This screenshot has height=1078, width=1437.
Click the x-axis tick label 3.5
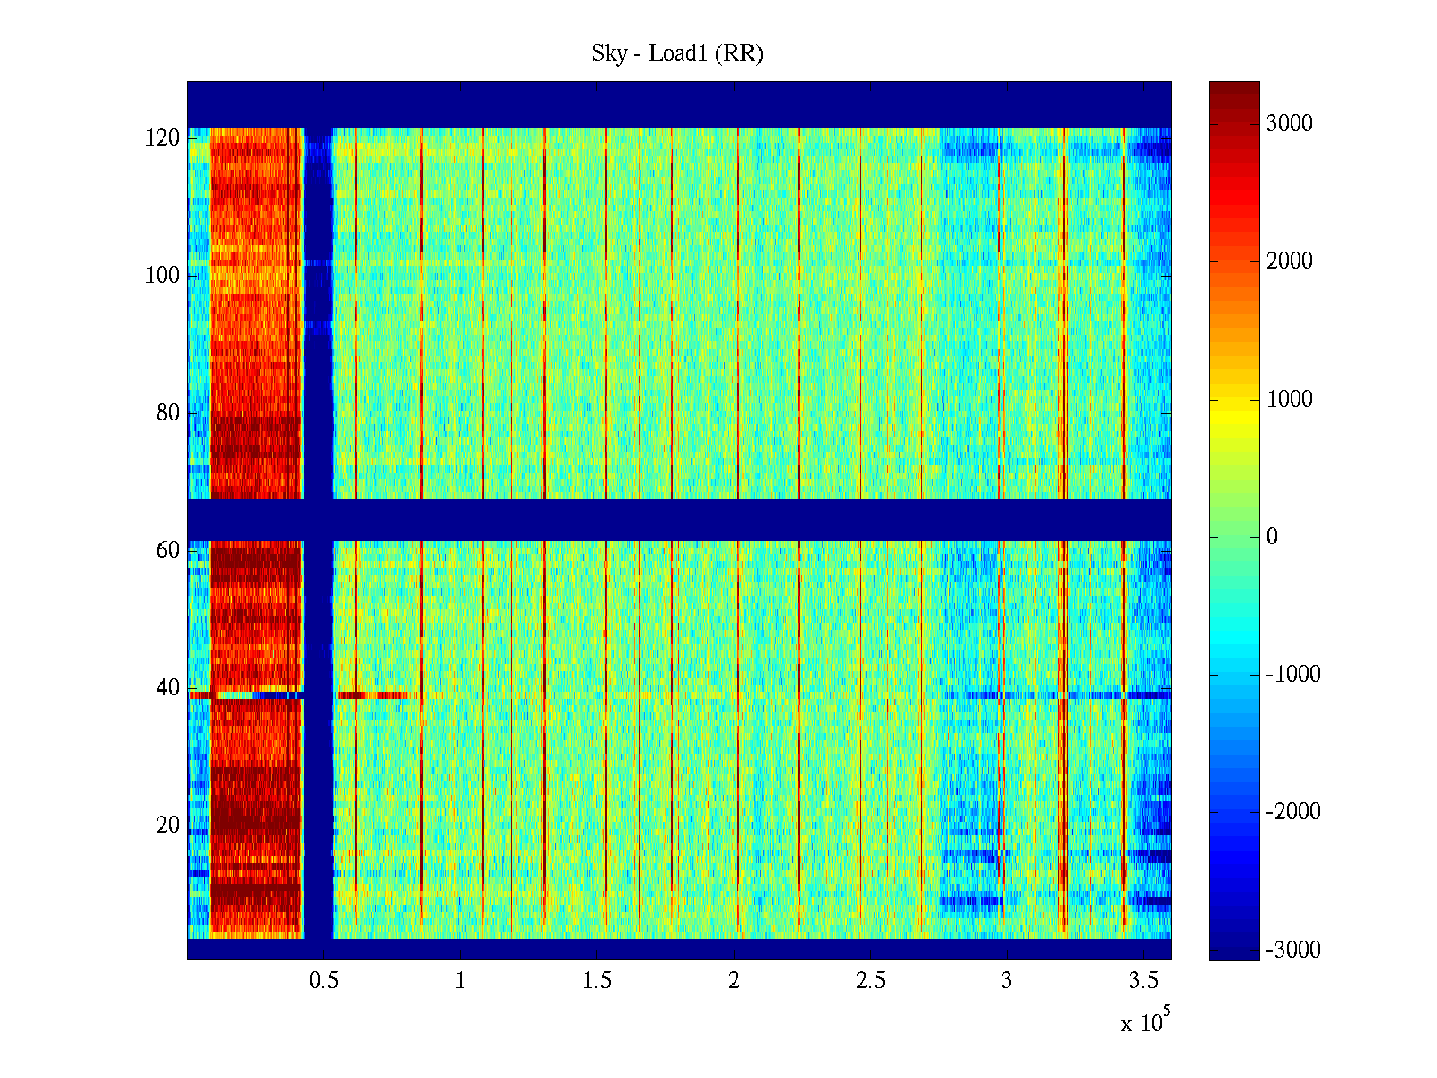(1143, 981)
